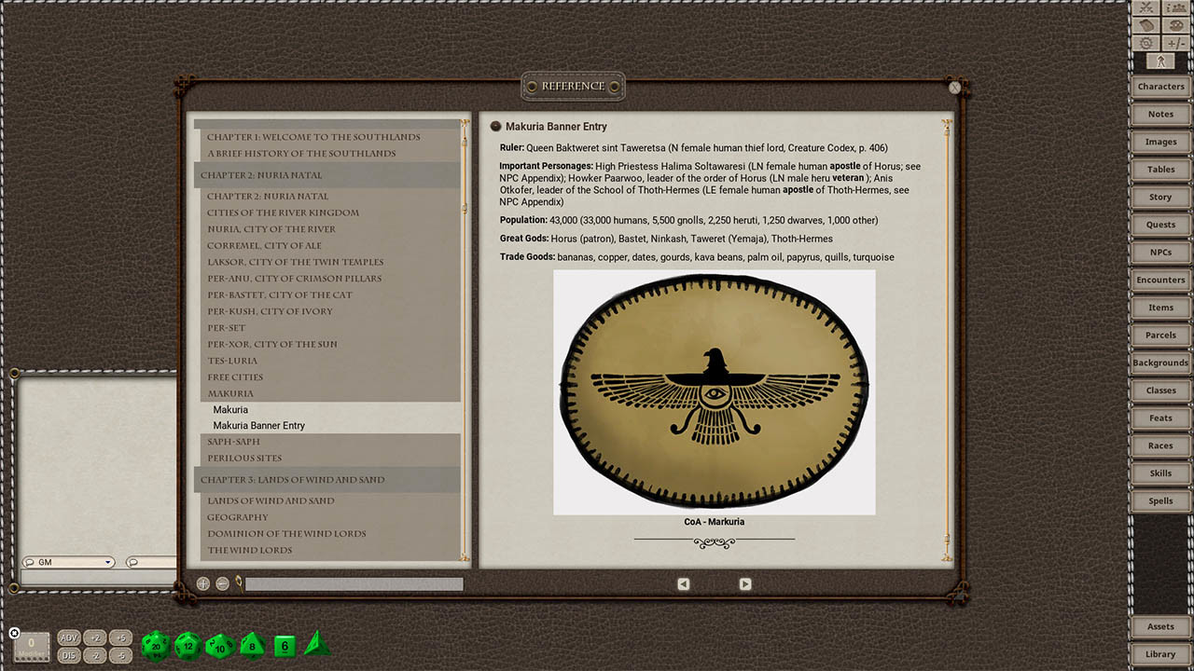1194x671 pixels.
Task: Click the zoom-out minus icon near bottom
Action: (x=222, y=582)
